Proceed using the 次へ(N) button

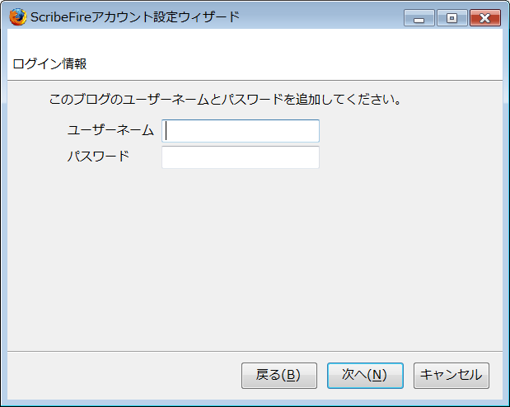tap(365, 376)
